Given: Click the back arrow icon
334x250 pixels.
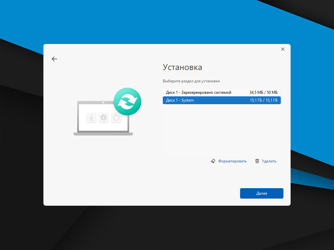Looking at the screenshot, I should pos(54,59).
